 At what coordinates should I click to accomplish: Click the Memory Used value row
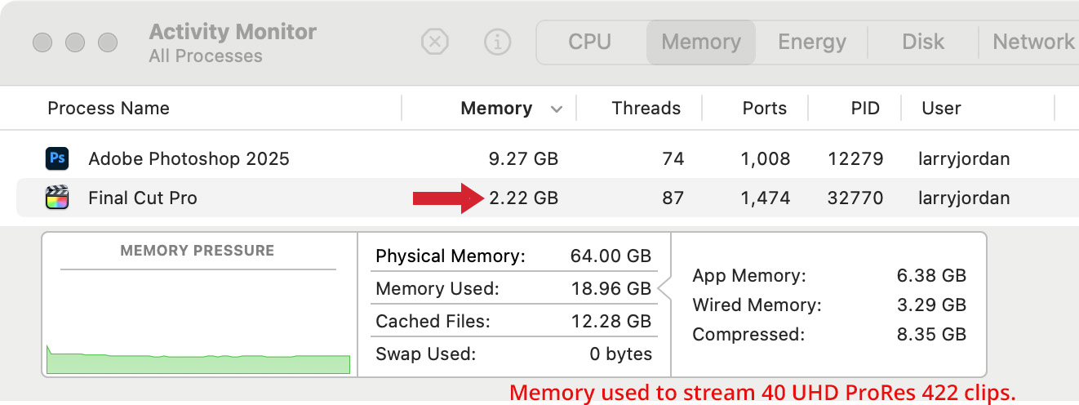click(x=514, y=288)
